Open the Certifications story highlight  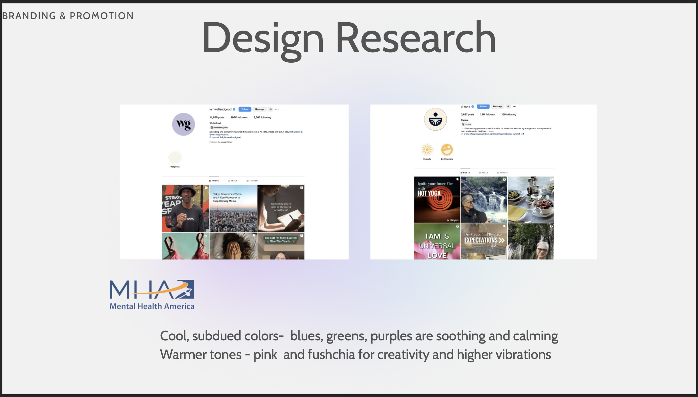pos(447,150)
